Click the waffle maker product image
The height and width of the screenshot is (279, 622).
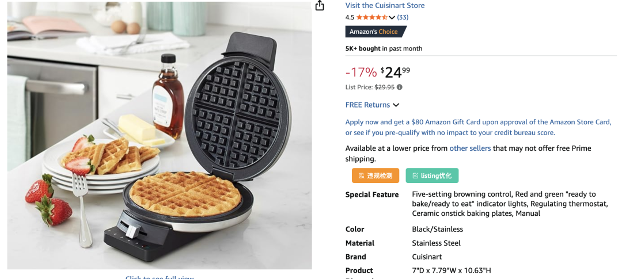pyautogui.click(x=160, y=136)
